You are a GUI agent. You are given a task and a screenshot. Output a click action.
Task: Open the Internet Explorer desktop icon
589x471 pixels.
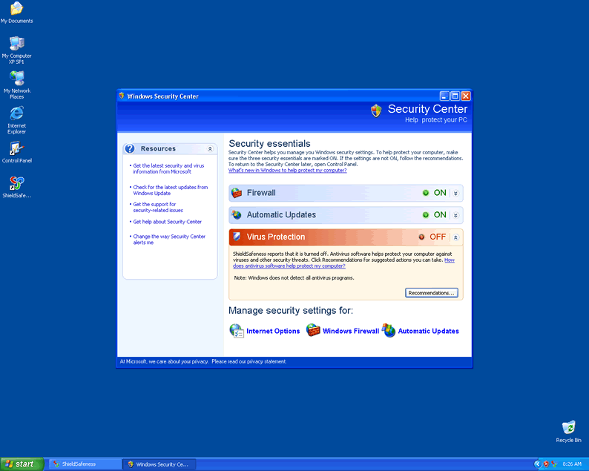pos(16,113)
